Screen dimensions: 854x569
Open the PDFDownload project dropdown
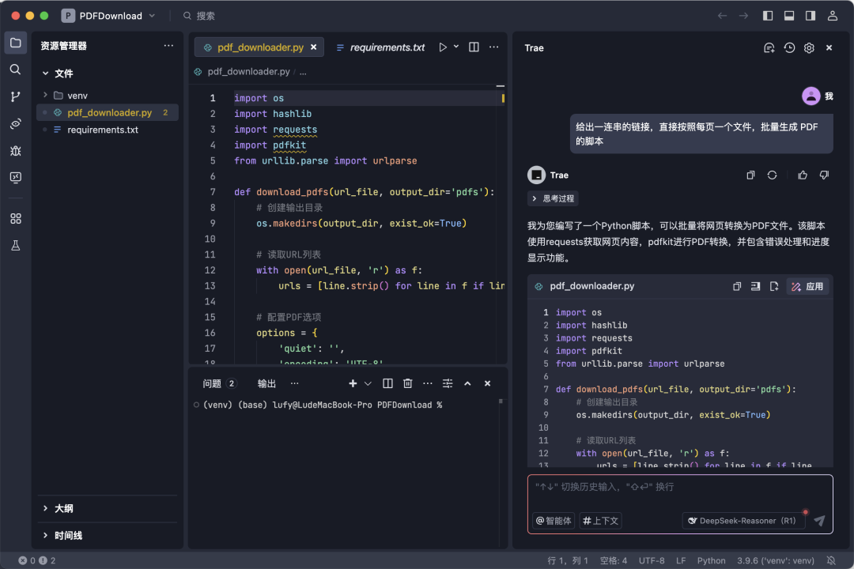pos(109,16)
